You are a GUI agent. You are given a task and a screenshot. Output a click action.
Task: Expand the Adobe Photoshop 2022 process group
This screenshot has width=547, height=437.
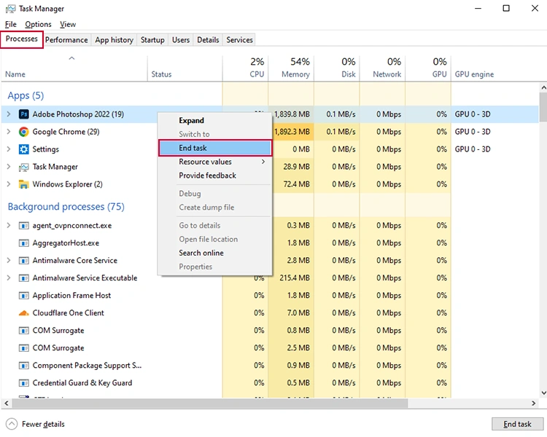coord(9,114)
